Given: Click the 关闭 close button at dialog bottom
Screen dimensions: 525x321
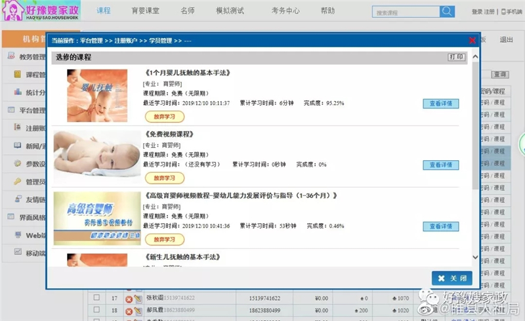Looking at the screenshot, I should click(452, 278).
